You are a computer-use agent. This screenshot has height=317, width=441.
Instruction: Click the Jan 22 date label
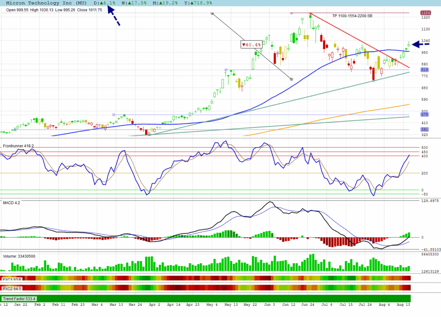point(21,304)
